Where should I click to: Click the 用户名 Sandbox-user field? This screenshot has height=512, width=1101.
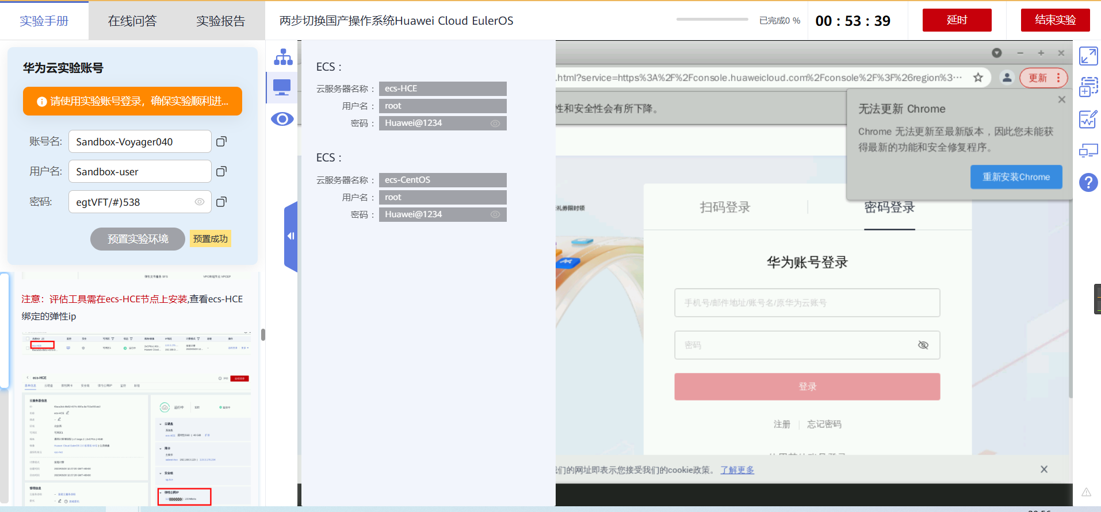(140, 171)
